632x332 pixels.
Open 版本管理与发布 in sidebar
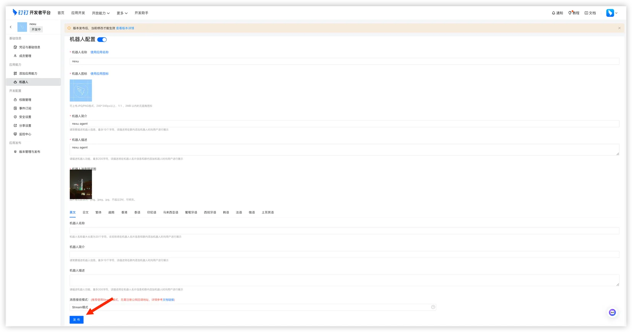(29, 152)
